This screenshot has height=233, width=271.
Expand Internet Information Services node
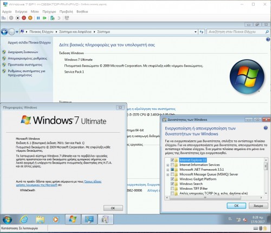pos(167,165)
